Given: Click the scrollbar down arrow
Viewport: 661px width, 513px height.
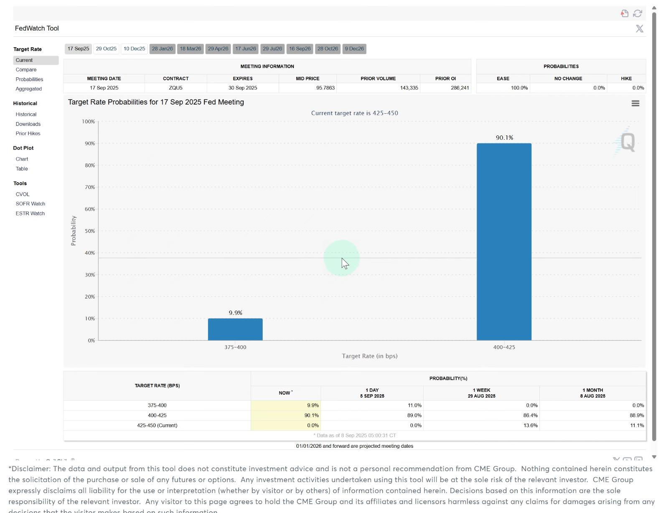Looking at the screenshot, I should (654, 457).
